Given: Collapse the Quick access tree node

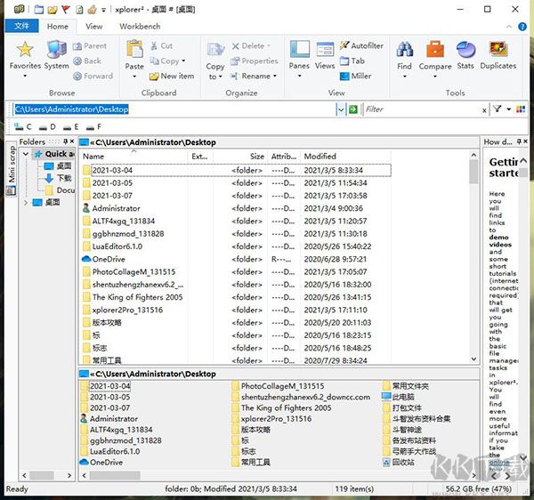Looking at the screenshot, I should tap(26, 154).
